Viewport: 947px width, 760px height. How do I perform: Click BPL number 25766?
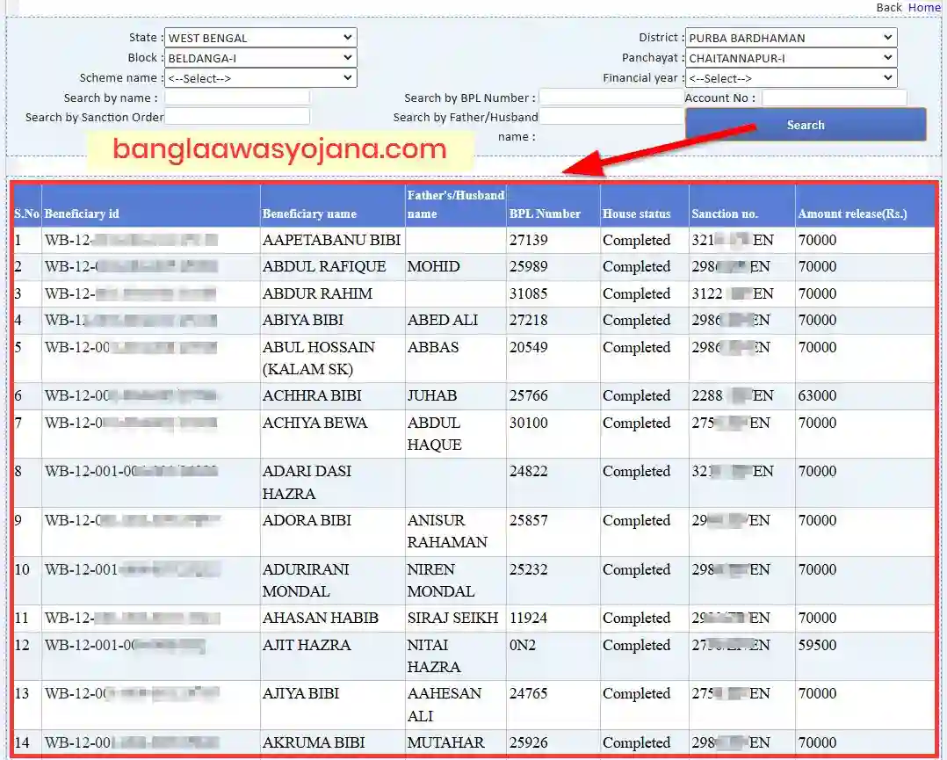pyautogui.click(x=529, y=395)
